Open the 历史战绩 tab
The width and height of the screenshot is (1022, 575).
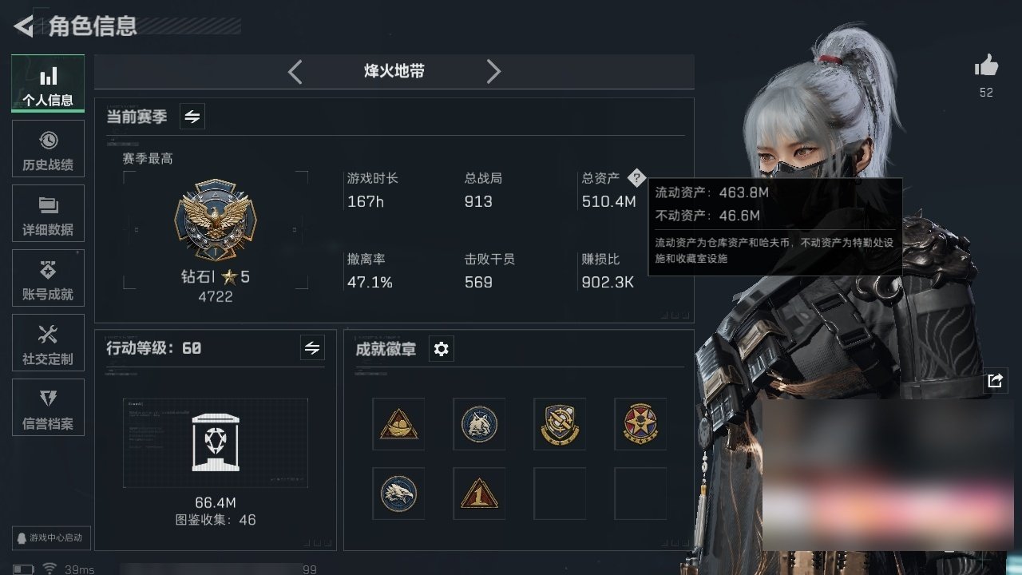(48, 149)
